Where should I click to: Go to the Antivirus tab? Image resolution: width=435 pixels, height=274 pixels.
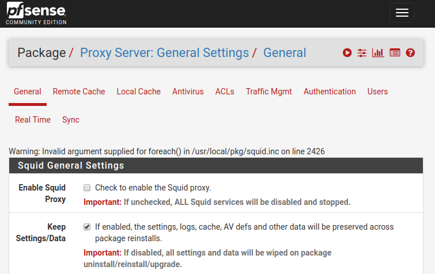(x=188, y=92)
